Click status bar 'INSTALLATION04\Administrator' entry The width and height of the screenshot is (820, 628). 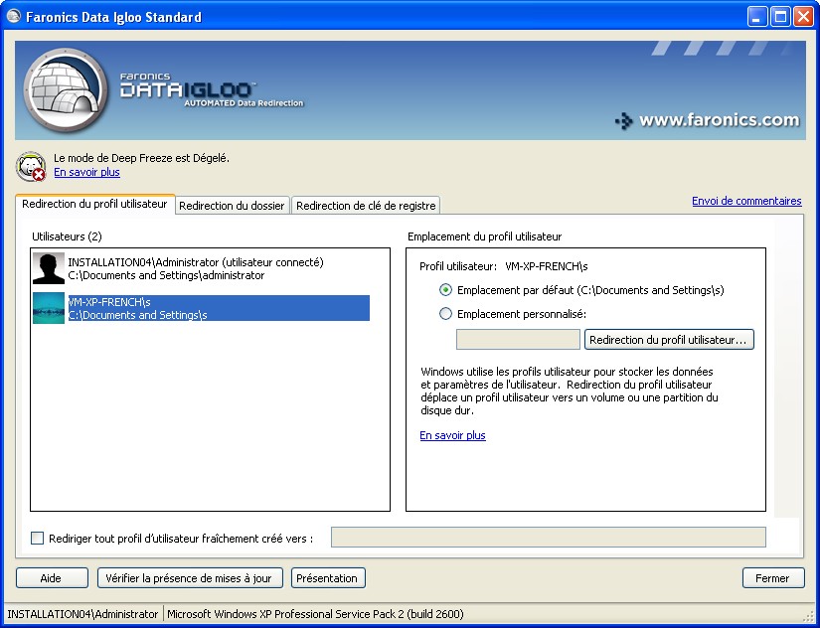point(82,614)
